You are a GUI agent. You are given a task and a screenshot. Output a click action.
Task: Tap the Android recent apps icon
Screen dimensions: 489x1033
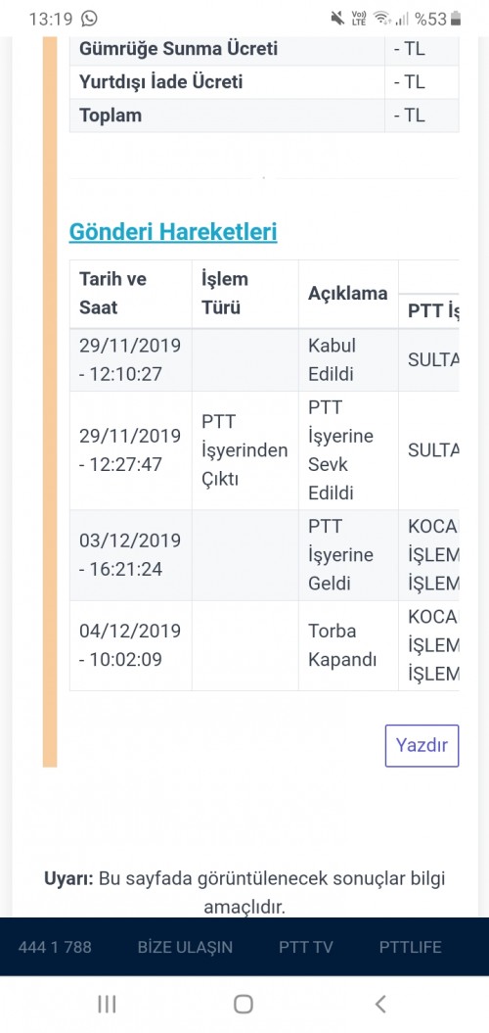click(107, 1004)
